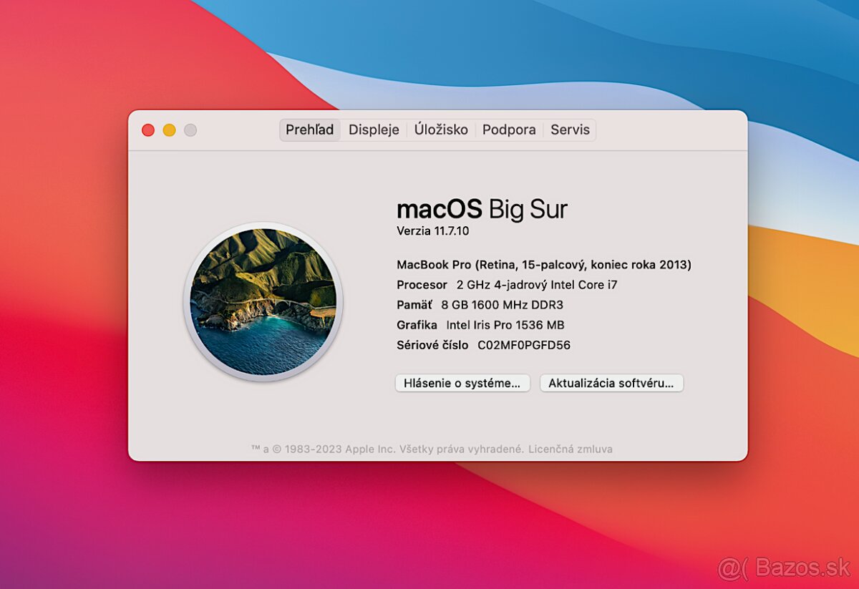Close the About This Mac window
The width and height of the screenshot is (859, 589).
tap(147, 130)
